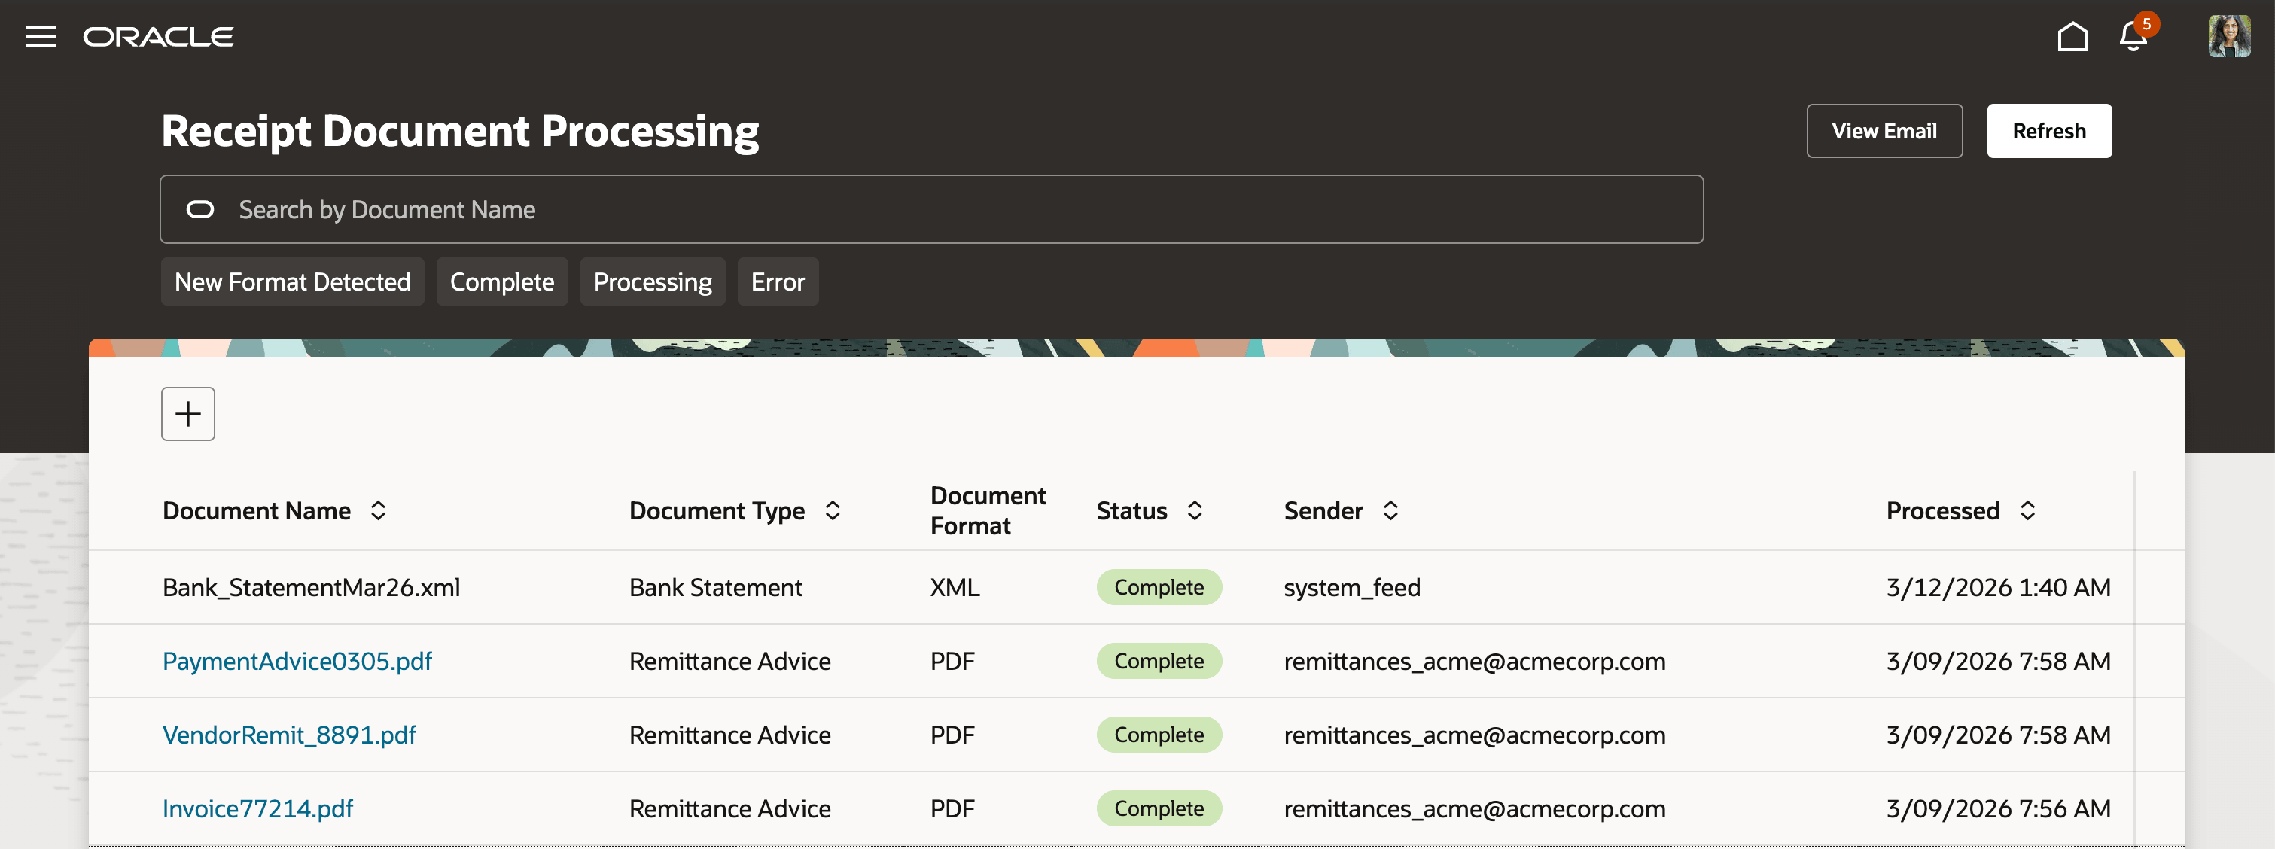Sort by the Processed date column
Viewport: 2275px width, 849px height.
(x=2028, y=510)
